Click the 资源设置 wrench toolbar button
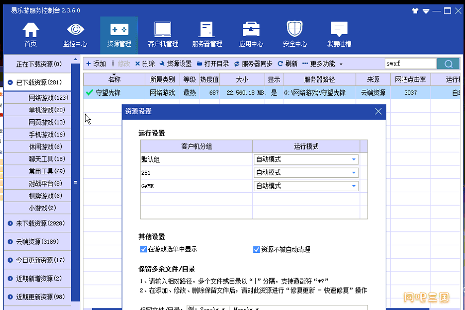The image size is (465, 310). [175, 64]
